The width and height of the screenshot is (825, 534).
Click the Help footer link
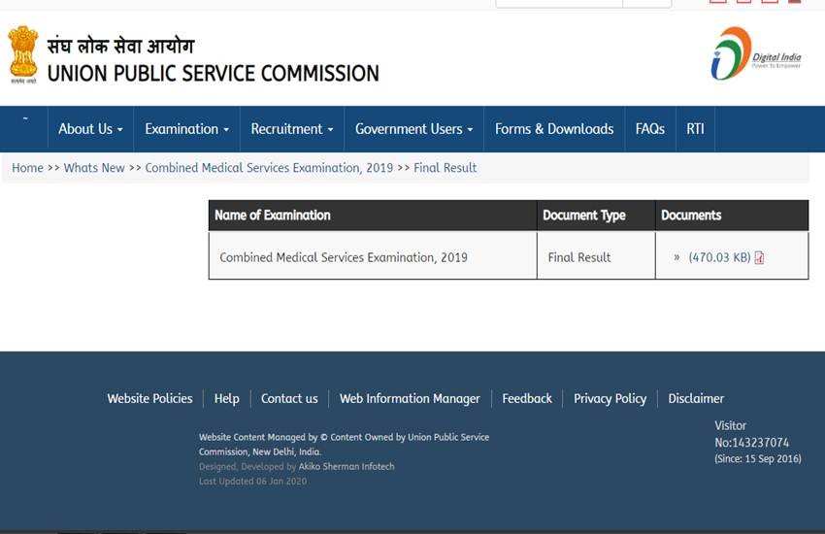tap(226, 398)
